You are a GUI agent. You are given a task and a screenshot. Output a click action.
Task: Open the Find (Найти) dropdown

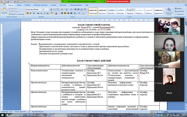tap(179, 9)
